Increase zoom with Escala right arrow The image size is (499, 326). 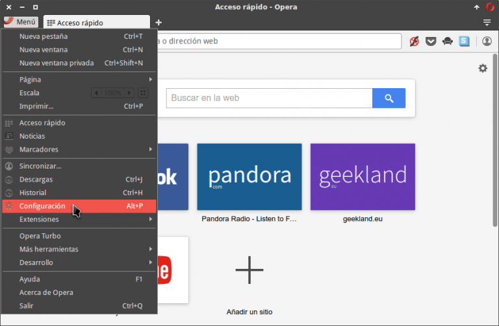pyautogui.click(x=129, y=93)
